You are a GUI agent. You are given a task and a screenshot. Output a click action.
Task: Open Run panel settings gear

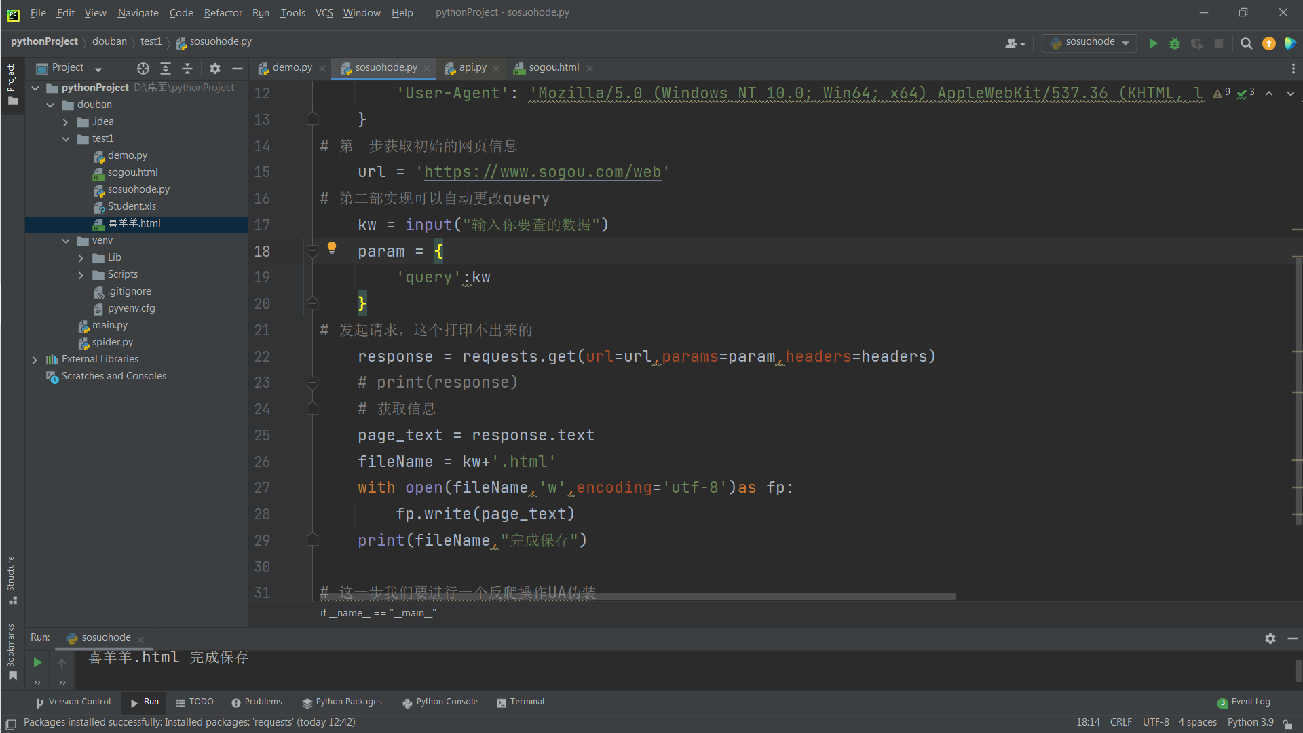click(1270, 639)
